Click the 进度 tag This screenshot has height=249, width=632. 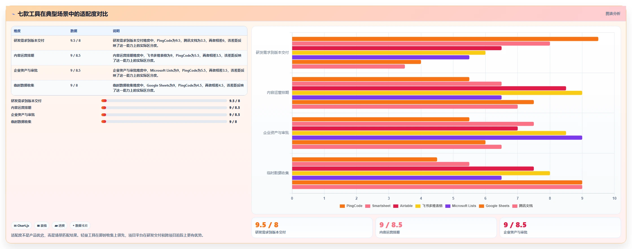[x=60, y=226]
